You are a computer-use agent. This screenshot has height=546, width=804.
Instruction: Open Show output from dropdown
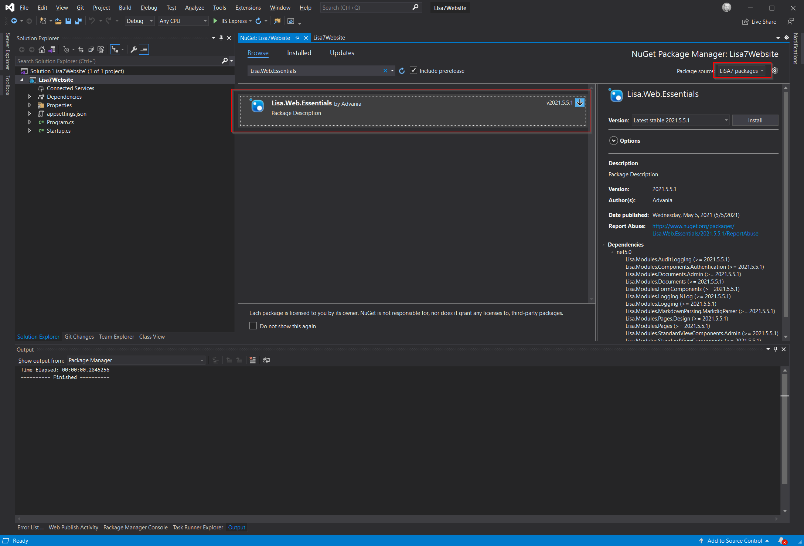click(136, 360)
